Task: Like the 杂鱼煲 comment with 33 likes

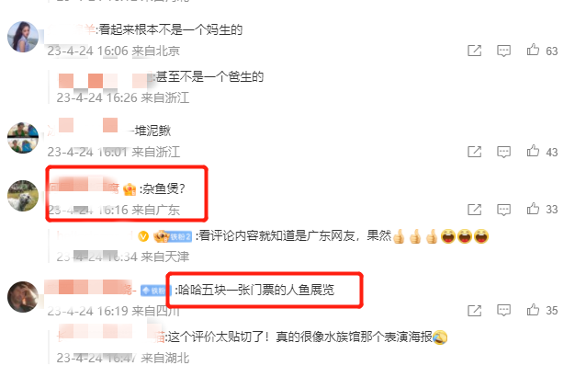Action: 533,209
